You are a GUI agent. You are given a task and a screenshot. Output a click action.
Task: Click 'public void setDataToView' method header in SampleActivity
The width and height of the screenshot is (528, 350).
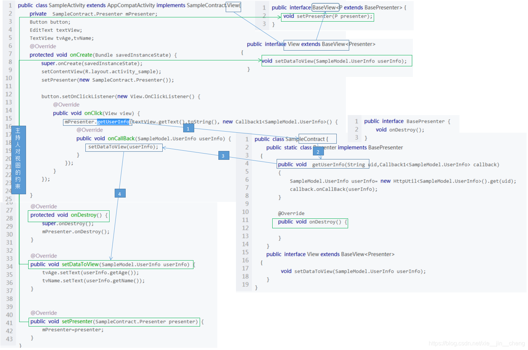click(x=111, y=264)
